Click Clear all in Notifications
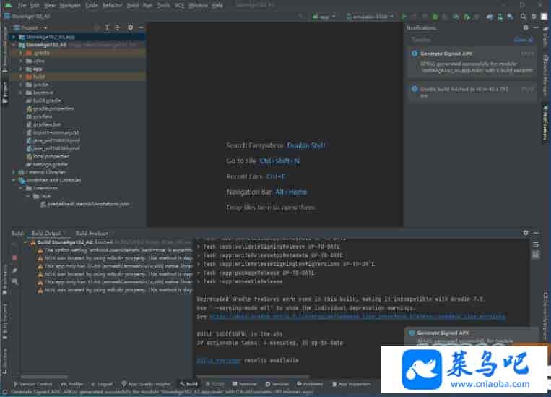551x397 pixels. [520, 40]
